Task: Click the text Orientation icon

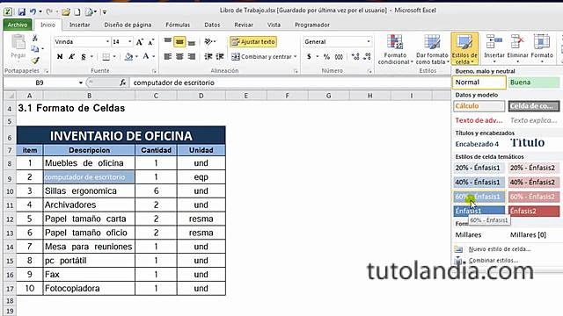Action: click(208, 42)
